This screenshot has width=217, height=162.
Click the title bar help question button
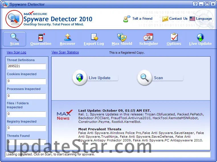(x=195, y=4)
